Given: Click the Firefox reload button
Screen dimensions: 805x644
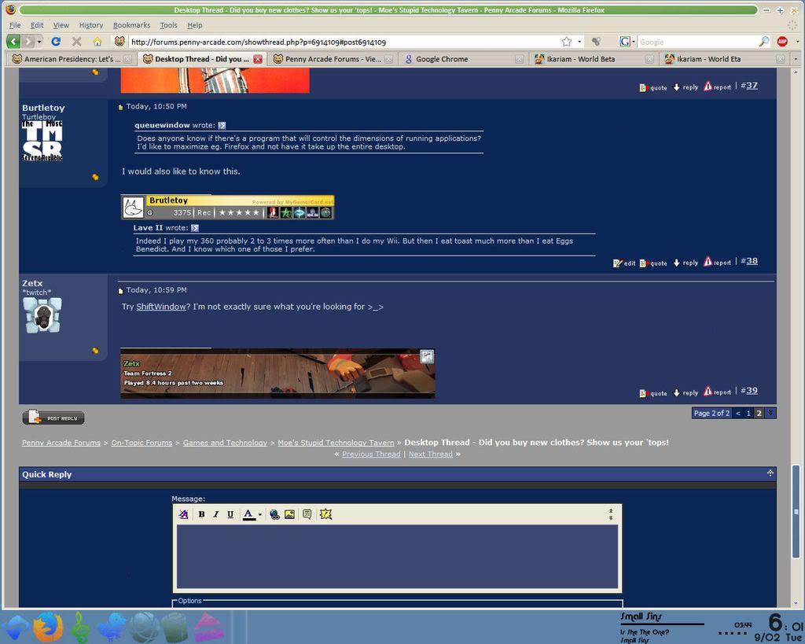Looking at the screenshot, I should point(56,42).
